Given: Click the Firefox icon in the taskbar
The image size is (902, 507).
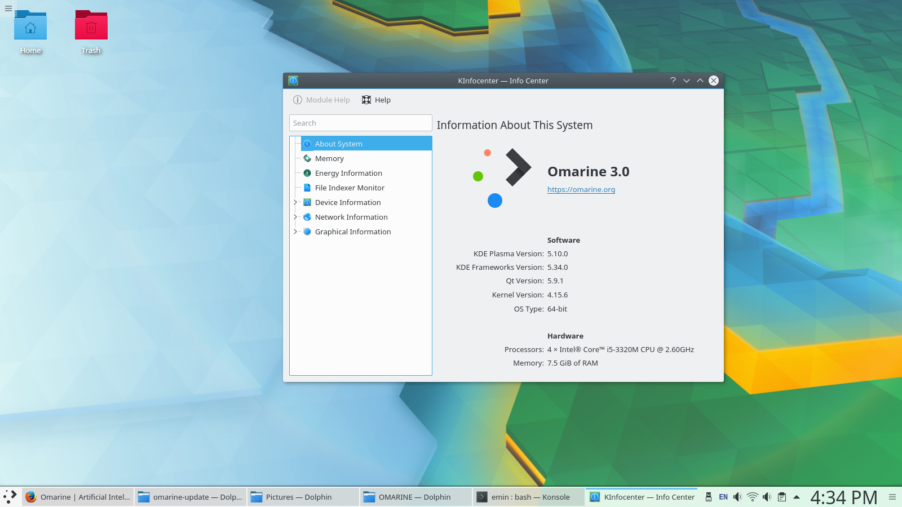Looking at the screenshot, I should pyautogui.click(x=31, y=497).
